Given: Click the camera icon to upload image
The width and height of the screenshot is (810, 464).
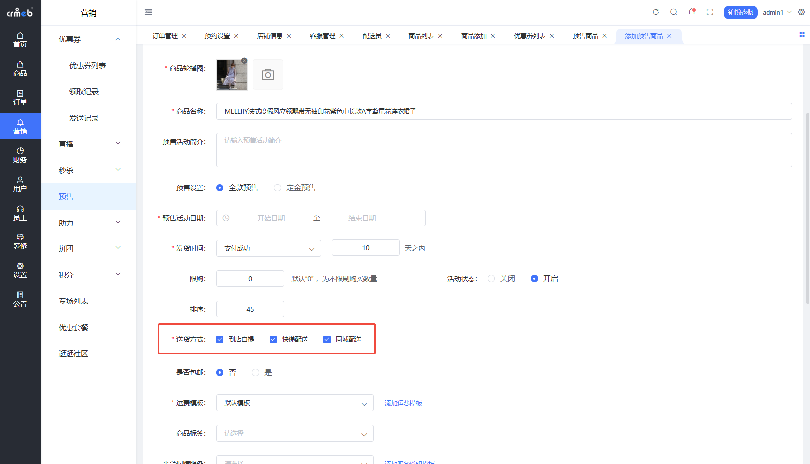Looking at the screenshot, I should point(268,75).
